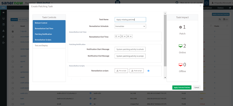233x106 pixels.
Task: Click the PM module label
Action: click(3, 8)
